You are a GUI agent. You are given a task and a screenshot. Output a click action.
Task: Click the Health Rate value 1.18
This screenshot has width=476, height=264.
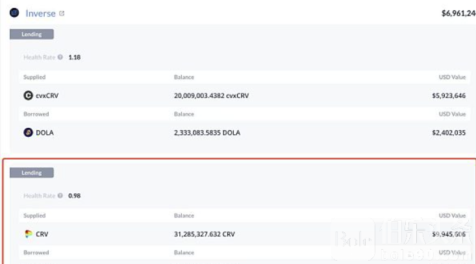click(x=75, y=57)
